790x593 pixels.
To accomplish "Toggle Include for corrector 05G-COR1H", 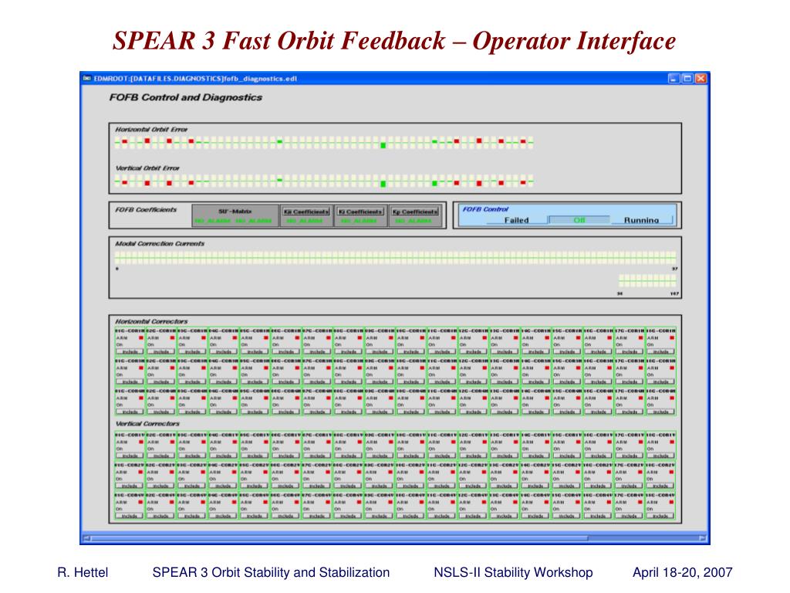I will point(255,351).
